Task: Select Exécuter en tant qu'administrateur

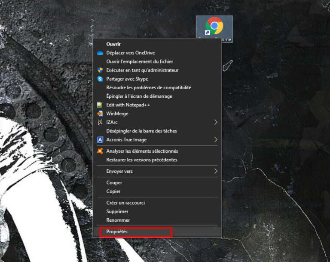Action: pos(157,70)
